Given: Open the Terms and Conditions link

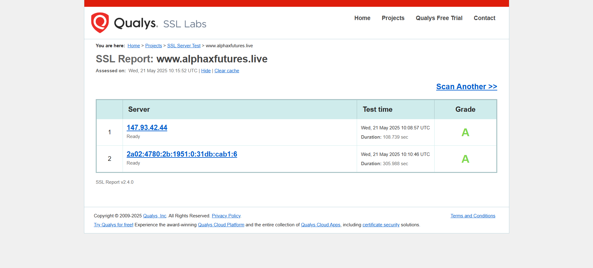Looking at the screenshot, I should tap(473, 216).
